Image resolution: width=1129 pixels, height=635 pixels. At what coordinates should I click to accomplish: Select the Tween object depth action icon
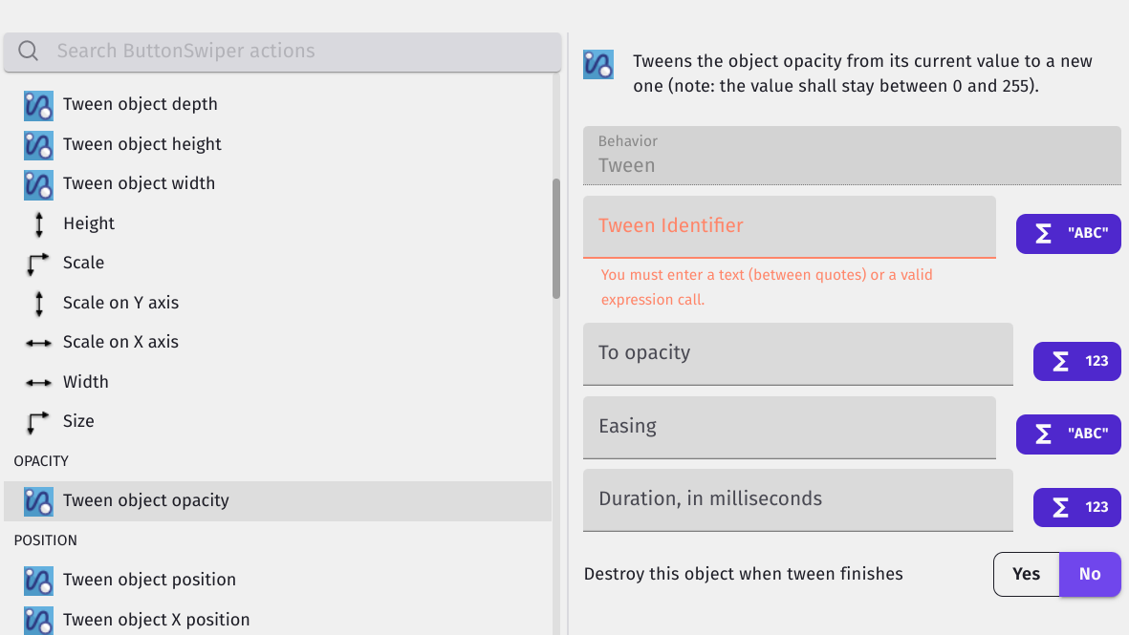[x=38, y=105]
